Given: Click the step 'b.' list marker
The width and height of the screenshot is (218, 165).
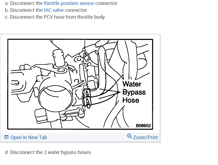Looking at the screenshot, I should tap(7, 10).
